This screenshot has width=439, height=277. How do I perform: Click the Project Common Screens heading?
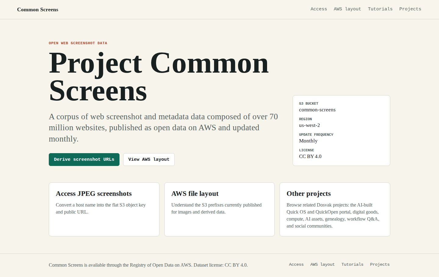click(159, 77)
